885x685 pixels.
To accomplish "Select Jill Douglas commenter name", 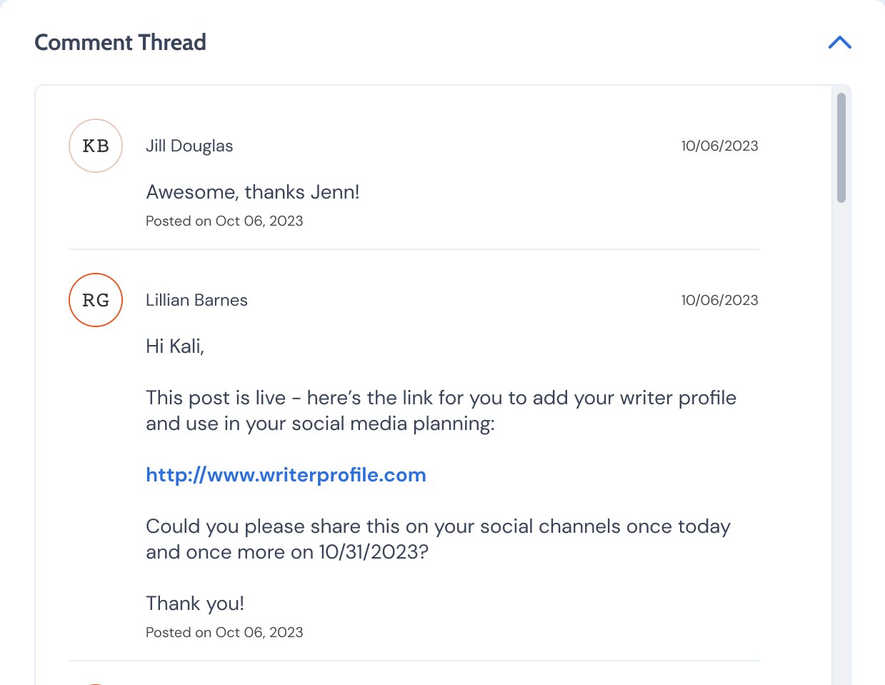I will 189,146.
